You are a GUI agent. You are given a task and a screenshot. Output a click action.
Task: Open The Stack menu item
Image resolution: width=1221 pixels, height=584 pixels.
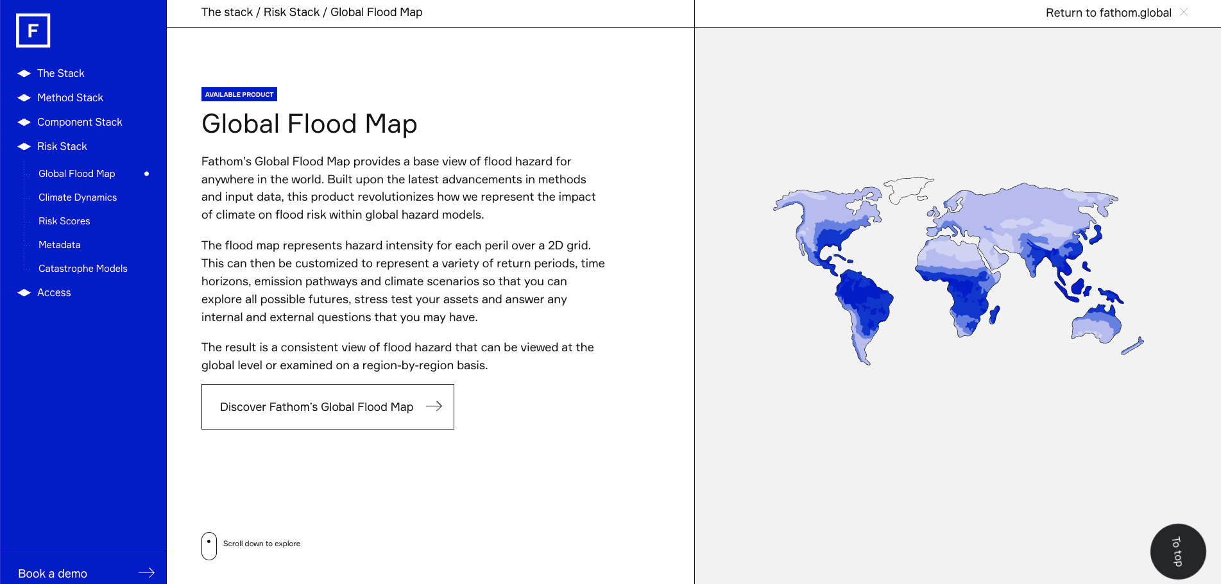[61, 73]
